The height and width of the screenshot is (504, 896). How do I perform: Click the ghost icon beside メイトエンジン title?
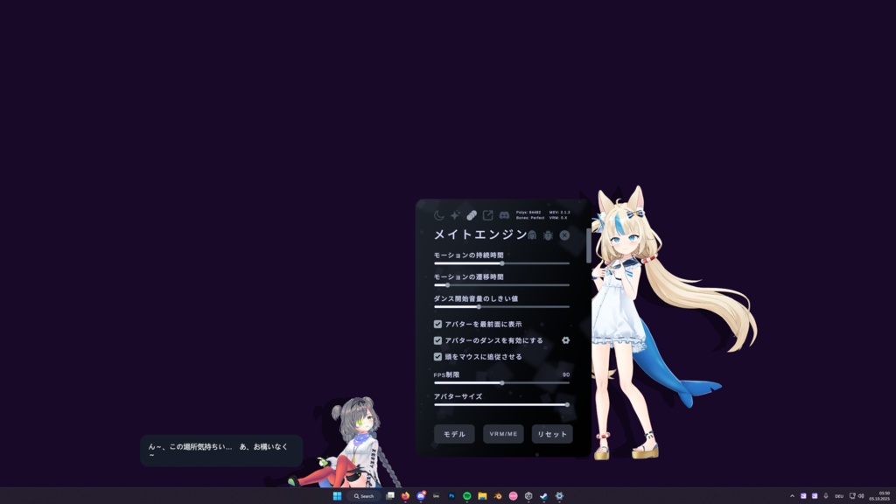[x=532, y=235]
